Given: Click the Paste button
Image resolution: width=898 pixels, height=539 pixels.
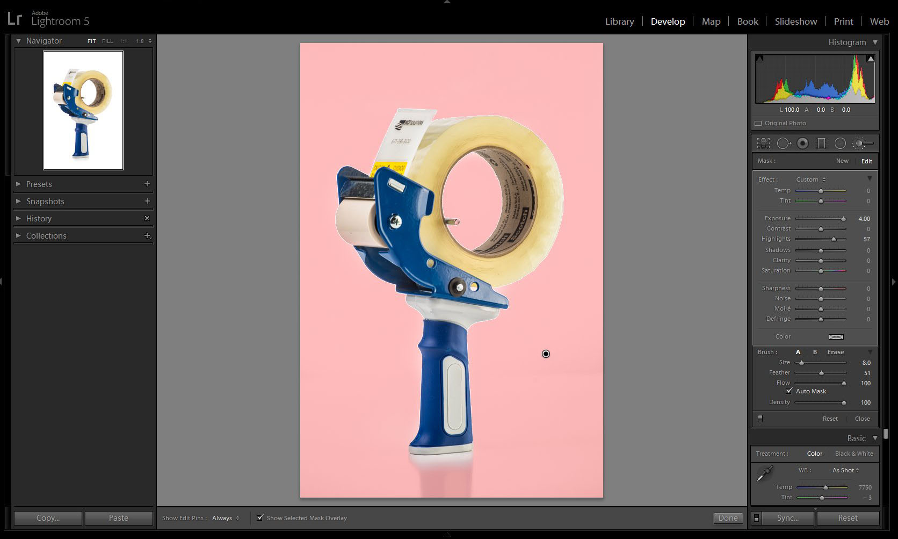Looking at the screenshot, I should [x=118, y=518].
